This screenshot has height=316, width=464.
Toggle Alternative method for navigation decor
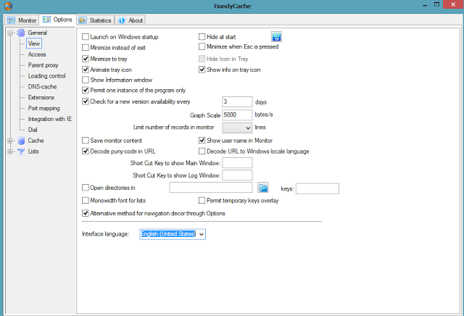pyautogui.click(x=86, y=213)
